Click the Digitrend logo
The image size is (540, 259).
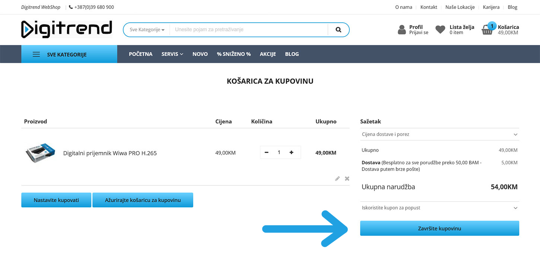[x=67, y=29]
